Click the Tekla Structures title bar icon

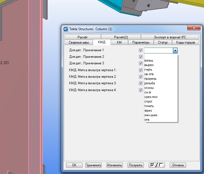(66, 29)
